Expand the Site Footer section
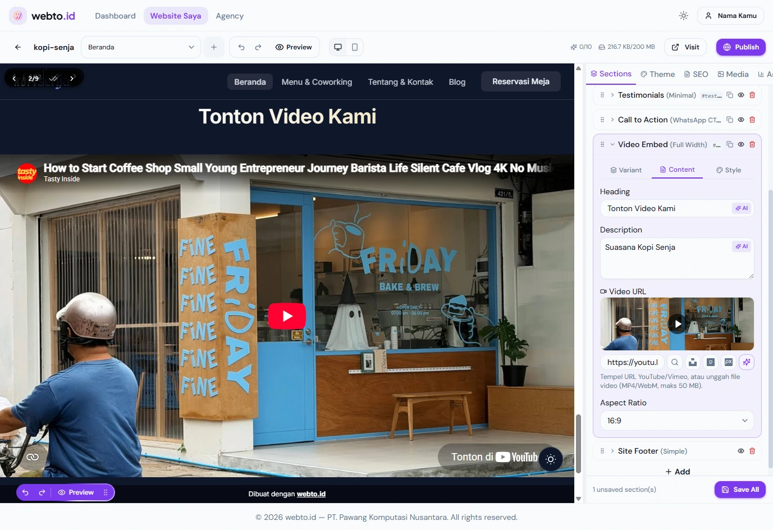Screen dimensions: 773x530 (x=612, y=451)
